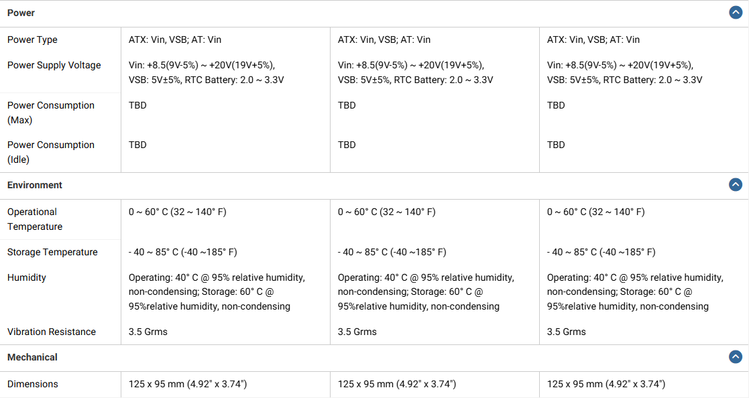Click the Power Type row label
749x398 pixels.
click(32, 40)
